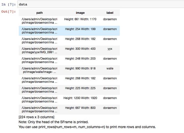This screenshot has height=133, width=184.
Task: Click 'Height: 225 Width: 225' cell
Action: tap(80, 88)
